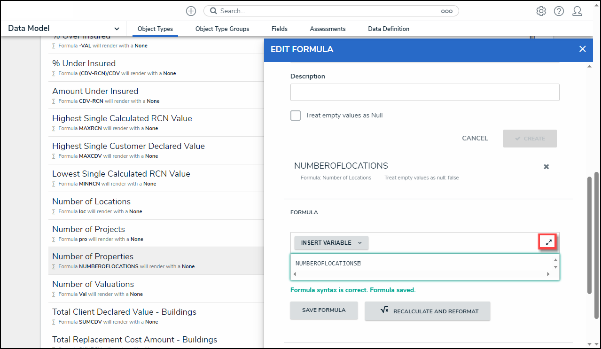
Task: Close the Edit Formula panel
Action: click(x=582, y=49)
